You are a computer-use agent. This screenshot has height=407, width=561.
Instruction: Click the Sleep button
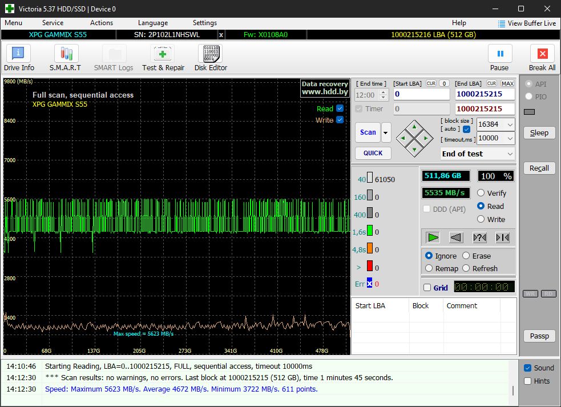click(x=539, y=133)
